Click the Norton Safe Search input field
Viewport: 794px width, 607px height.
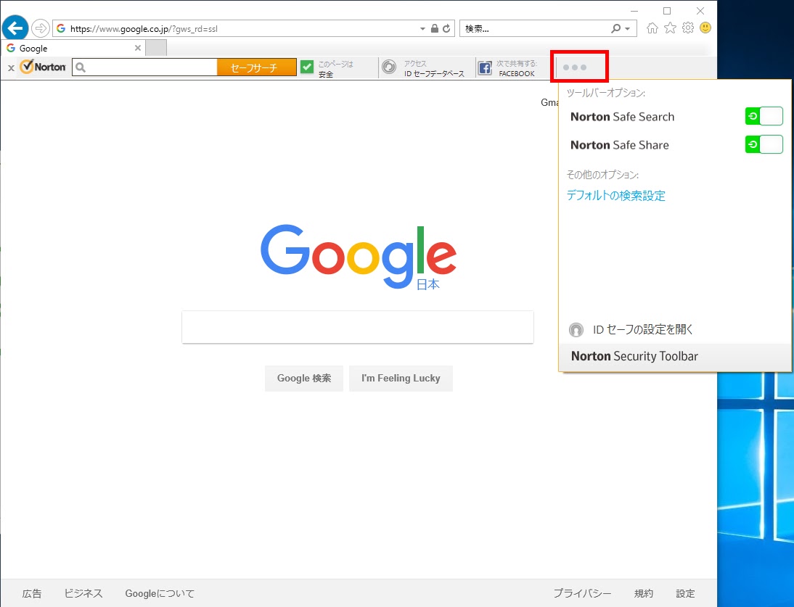tap(145, 67)
